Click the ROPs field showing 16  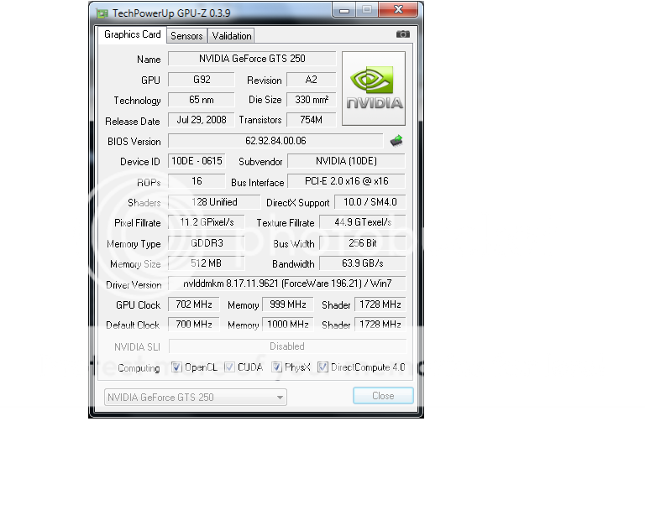point(197,181)
